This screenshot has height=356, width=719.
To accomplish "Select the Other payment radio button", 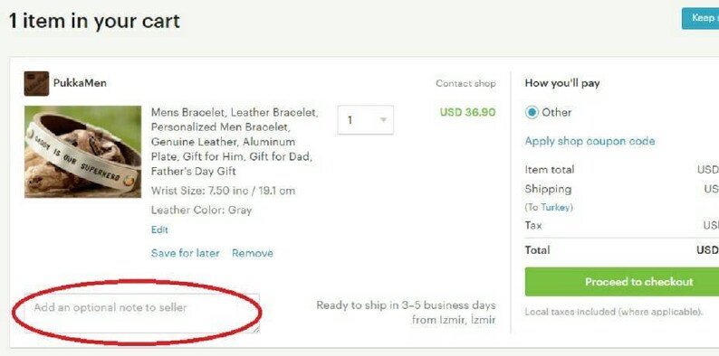I will coord(532,113).
